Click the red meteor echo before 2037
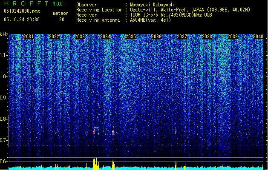Image resolution: width=268 pixels, height=170 pixels. point(176,130)
